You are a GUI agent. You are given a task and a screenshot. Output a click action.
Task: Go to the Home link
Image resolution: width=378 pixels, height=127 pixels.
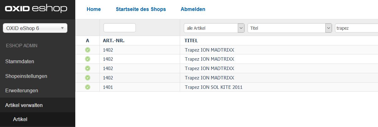tap(93, 9)
